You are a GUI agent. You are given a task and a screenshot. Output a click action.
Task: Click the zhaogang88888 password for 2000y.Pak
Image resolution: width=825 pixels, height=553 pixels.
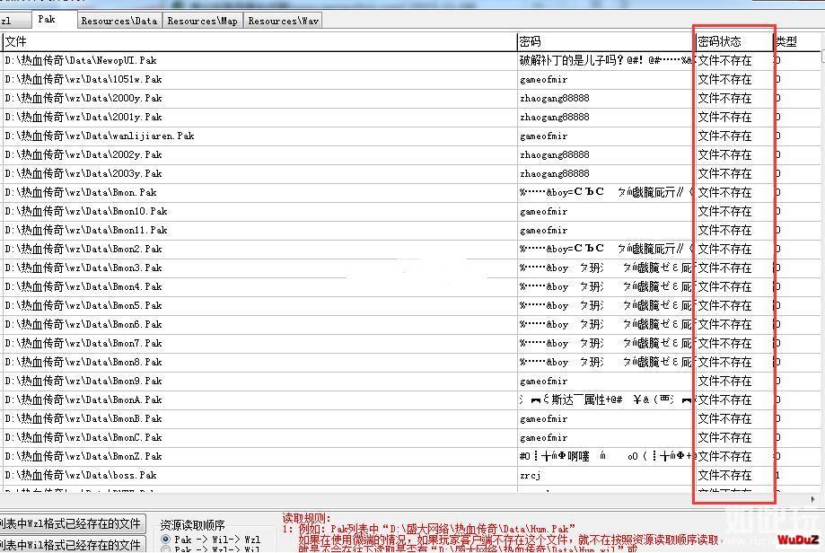point(555,99)
